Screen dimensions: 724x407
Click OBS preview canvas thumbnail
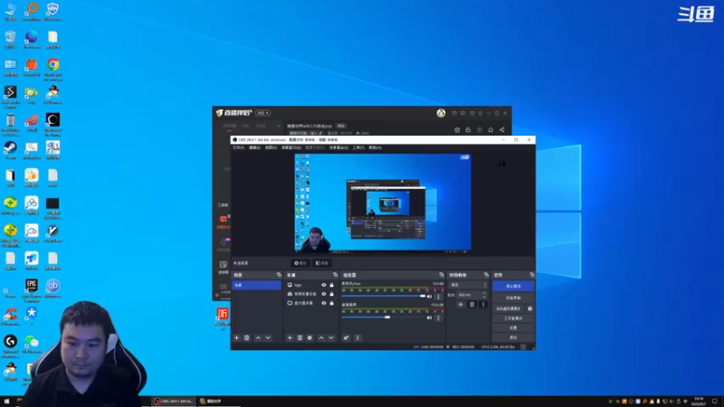[383, 203]
